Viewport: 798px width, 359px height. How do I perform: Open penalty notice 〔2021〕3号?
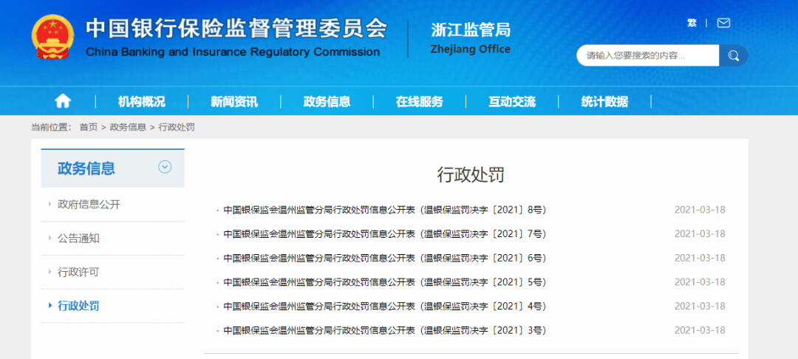[385, 330]
